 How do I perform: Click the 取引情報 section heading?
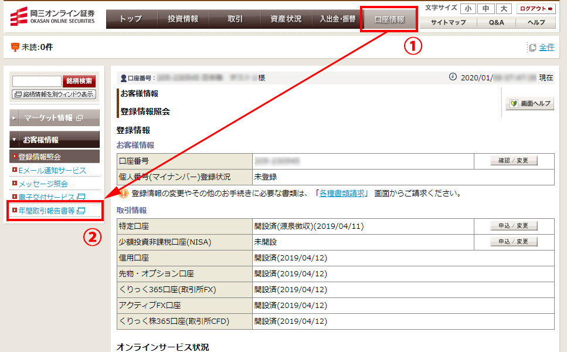coord(131,210)
